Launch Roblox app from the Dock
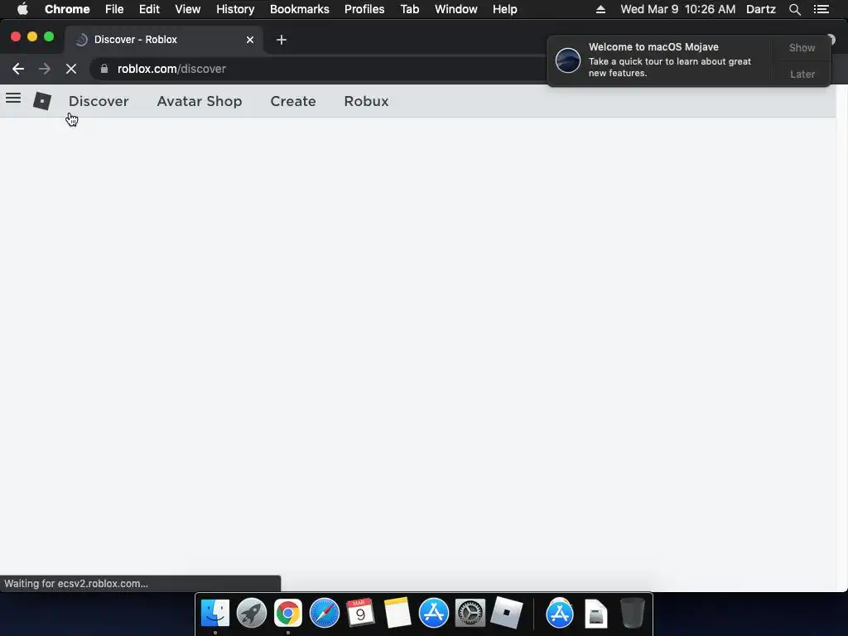The width and height of the screenshot is (848, 636). tap(507, 614)
